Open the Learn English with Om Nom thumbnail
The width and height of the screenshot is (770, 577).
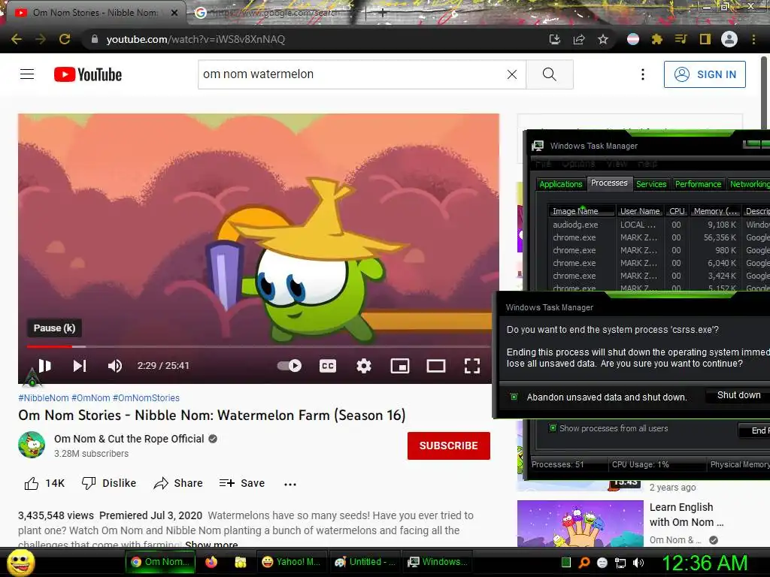(580, 523)
